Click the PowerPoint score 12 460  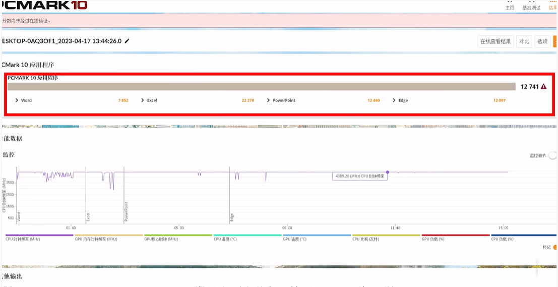374,100
